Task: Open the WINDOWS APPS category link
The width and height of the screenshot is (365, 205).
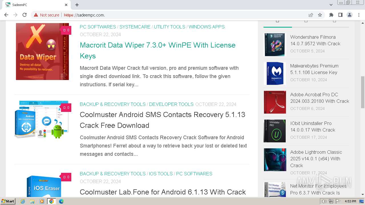Action: pos(206,27)
